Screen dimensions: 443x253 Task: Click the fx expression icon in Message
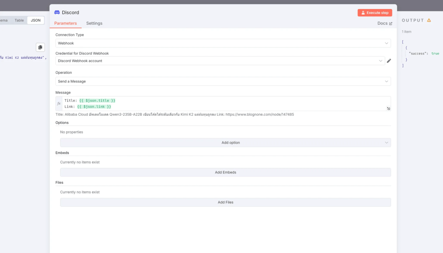click(59, 104)
